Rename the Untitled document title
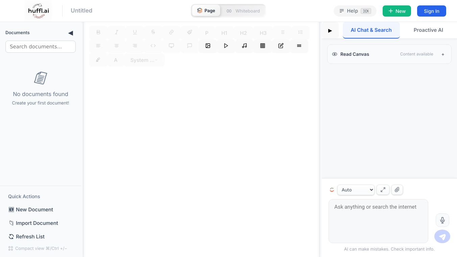 point(81,10)
